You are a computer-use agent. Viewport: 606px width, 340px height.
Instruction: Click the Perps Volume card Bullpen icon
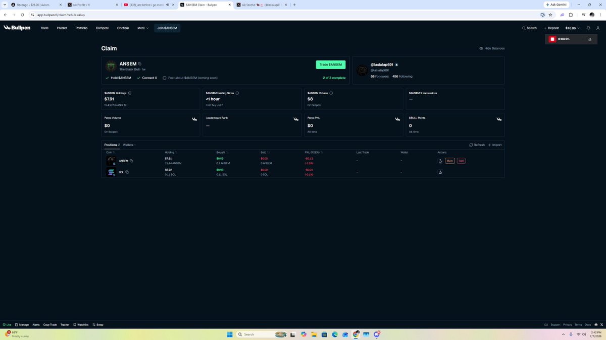[194, 119]
